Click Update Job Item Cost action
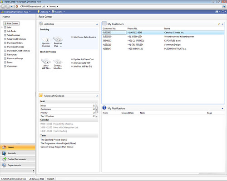This screenshot has width=227, height=181. (84, 59)
